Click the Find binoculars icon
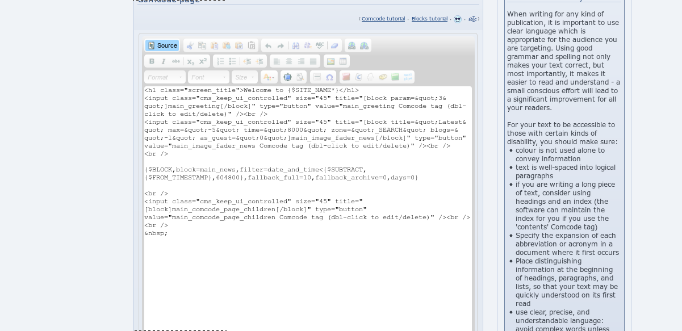This screenshot has width=682, height=331. click(x=295, y=45)
